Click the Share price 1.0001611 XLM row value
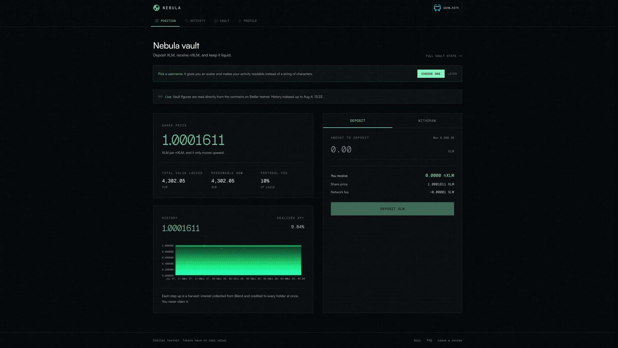The width and height of the screenshot is (618, 348). pyautogui.click(x=441, y=184)
